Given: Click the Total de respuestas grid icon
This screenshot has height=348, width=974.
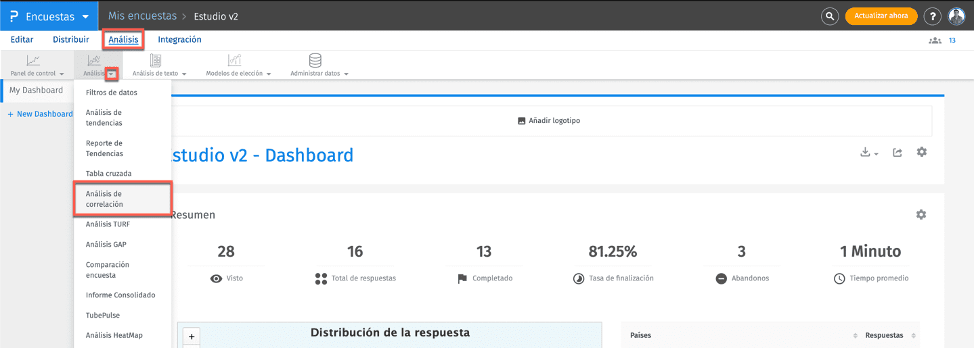Looking at the screenshot, I should click(x=321, y=278).
